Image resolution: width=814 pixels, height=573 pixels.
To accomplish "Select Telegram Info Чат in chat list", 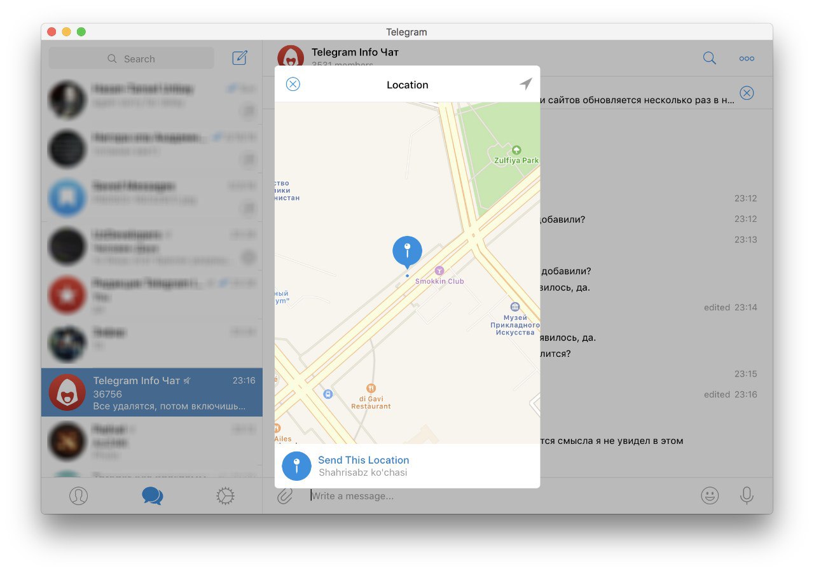I will click(x=152, y=392).
